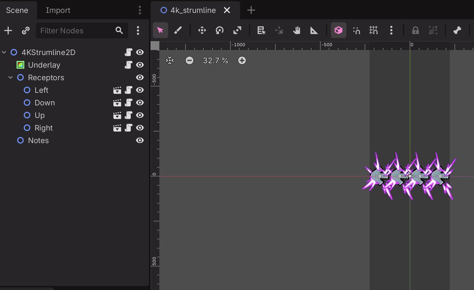Screen dimensions: 474x290
Task: Collapse the Receptors node children
Action: (x=11, y=77)
